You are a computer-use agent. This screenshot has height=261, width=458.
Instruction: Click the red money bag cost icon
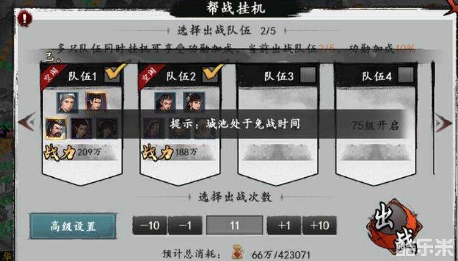237,253
